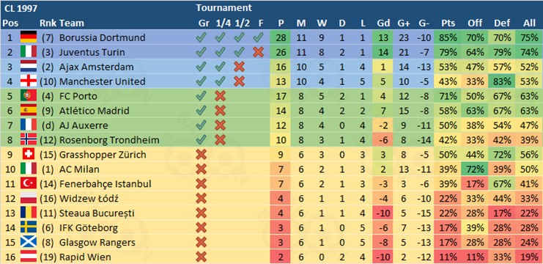Click the Pts column header
This screenshot has width=543, height=264.
448,23
